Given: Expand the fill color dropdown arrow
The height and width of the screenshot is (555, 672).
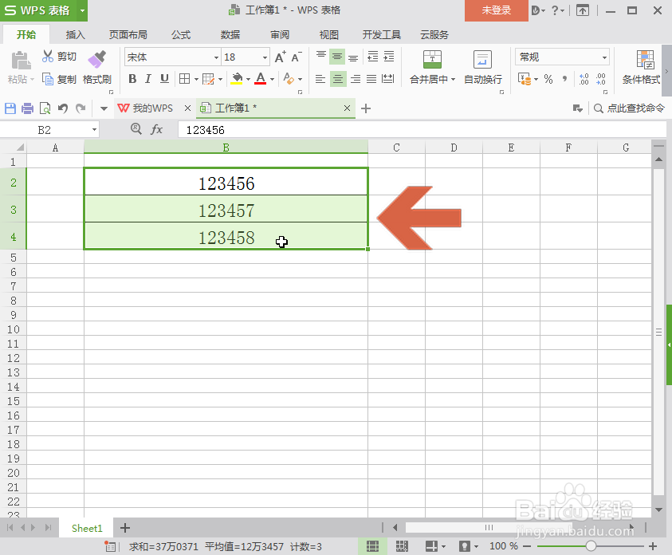Looking at the screenshot, I should pyautogui.click(x=248, y=79).
